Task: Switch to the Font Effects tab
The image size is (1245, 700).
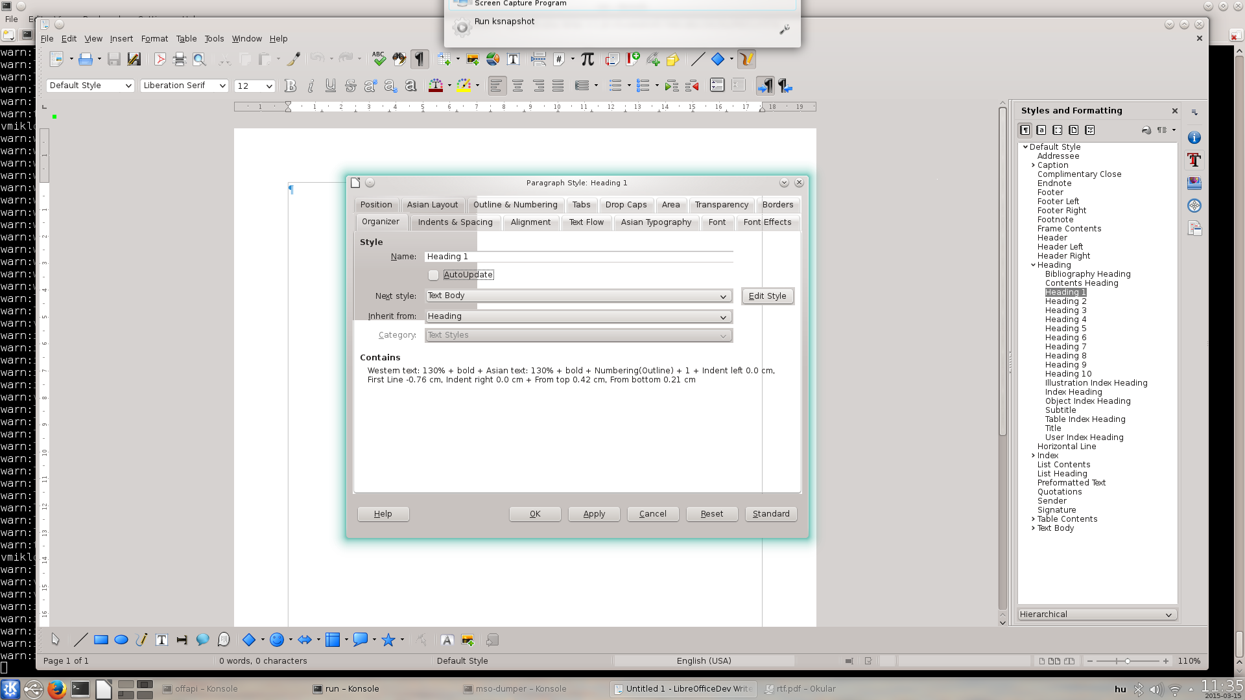Action: coord(768,222)
